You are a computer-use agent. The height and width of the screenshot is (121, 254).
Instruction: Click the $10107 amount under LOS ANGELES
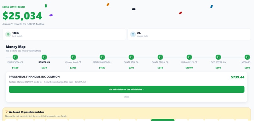(189, 68)
